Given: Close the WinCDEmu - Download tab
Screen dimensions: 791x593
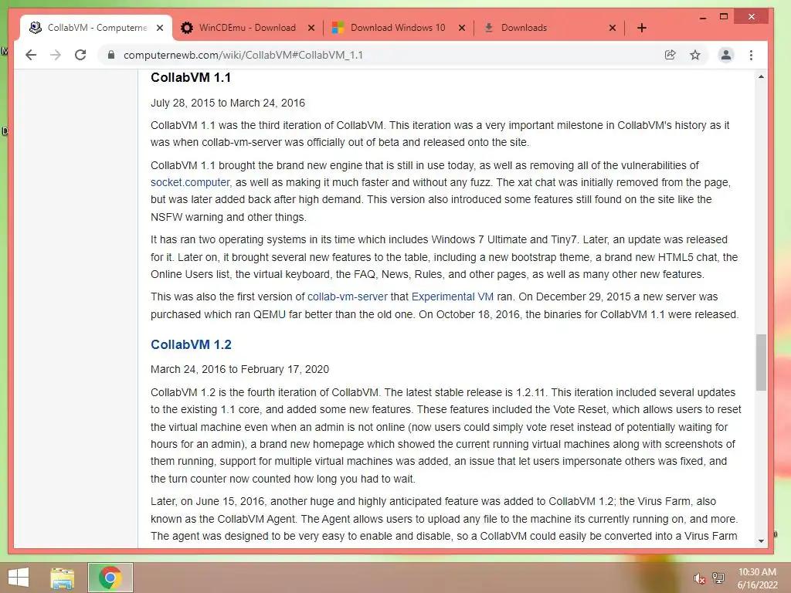Looking at the screenshot, I should pyautogui.click(x=311, y=28).
